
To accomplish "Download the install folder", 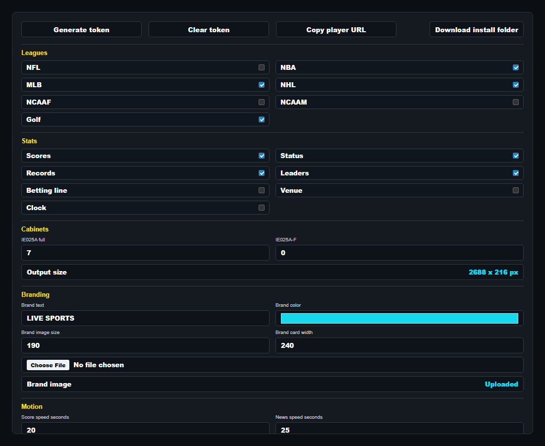I will pos(477,30).
